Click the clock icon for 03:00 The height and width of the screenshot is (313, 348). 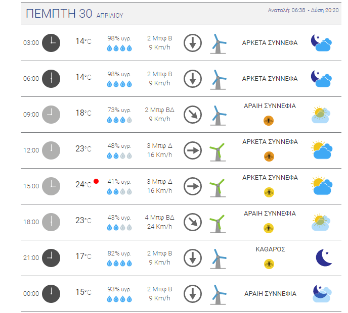click(x=51, y=43)
